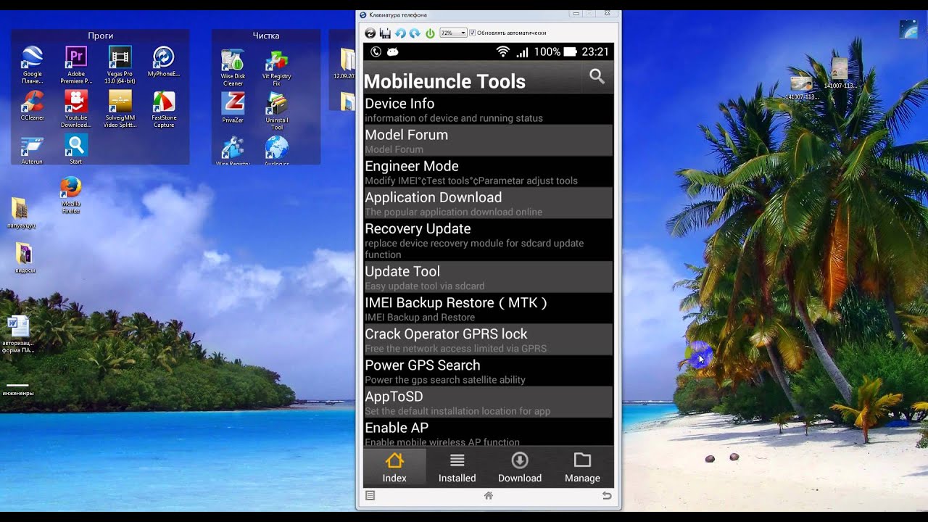The image size is (928, 522).
Task: Tap the Wi-Fi icon in phone status bar
Action: [x=502, y=51]
